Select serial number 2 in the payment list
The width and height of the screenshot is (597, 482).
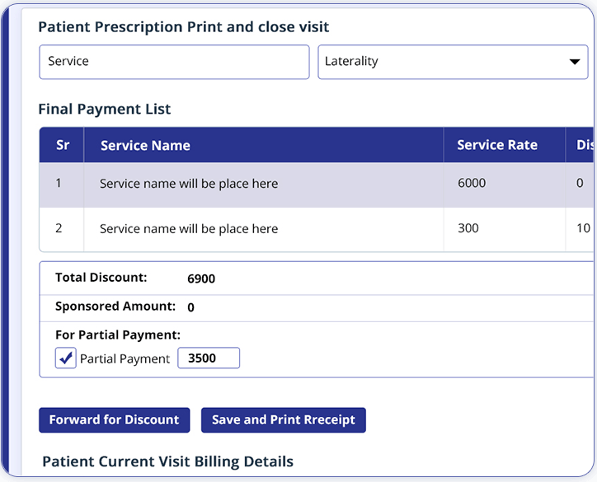point(59,229)
